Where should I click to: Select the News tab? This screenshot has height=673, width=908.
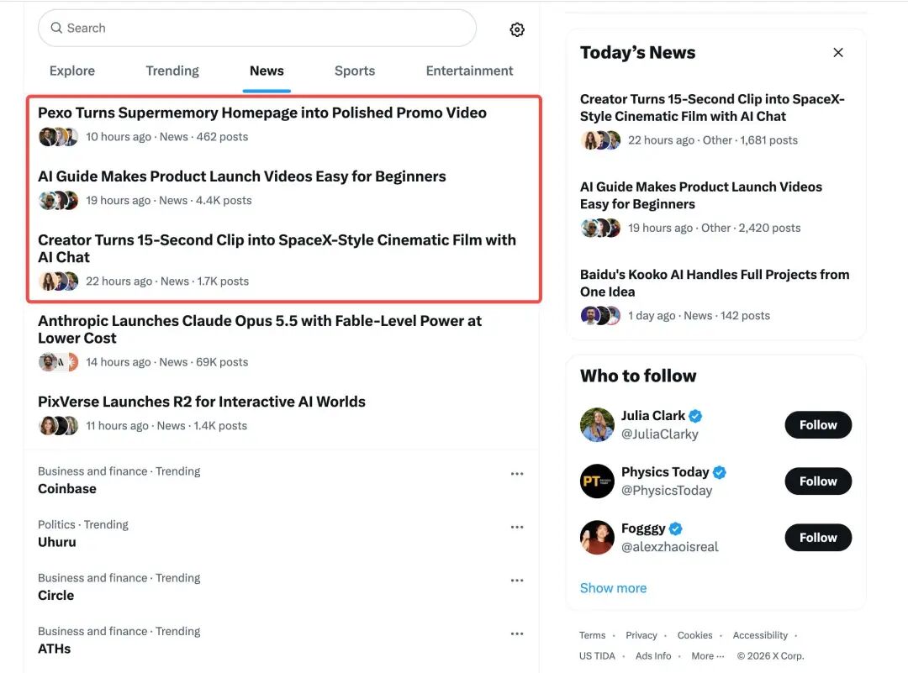(267, 71)
